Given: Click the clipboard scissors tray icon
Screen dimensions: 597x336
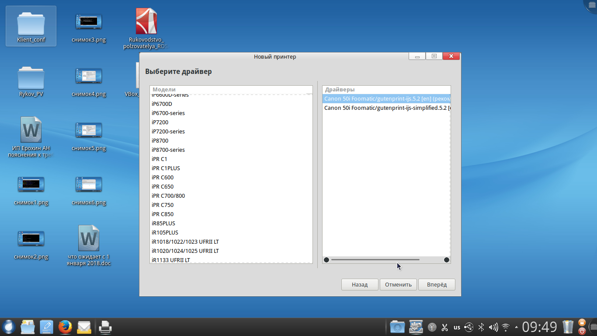Looking at the screenshot, I should tap(445, 327).
